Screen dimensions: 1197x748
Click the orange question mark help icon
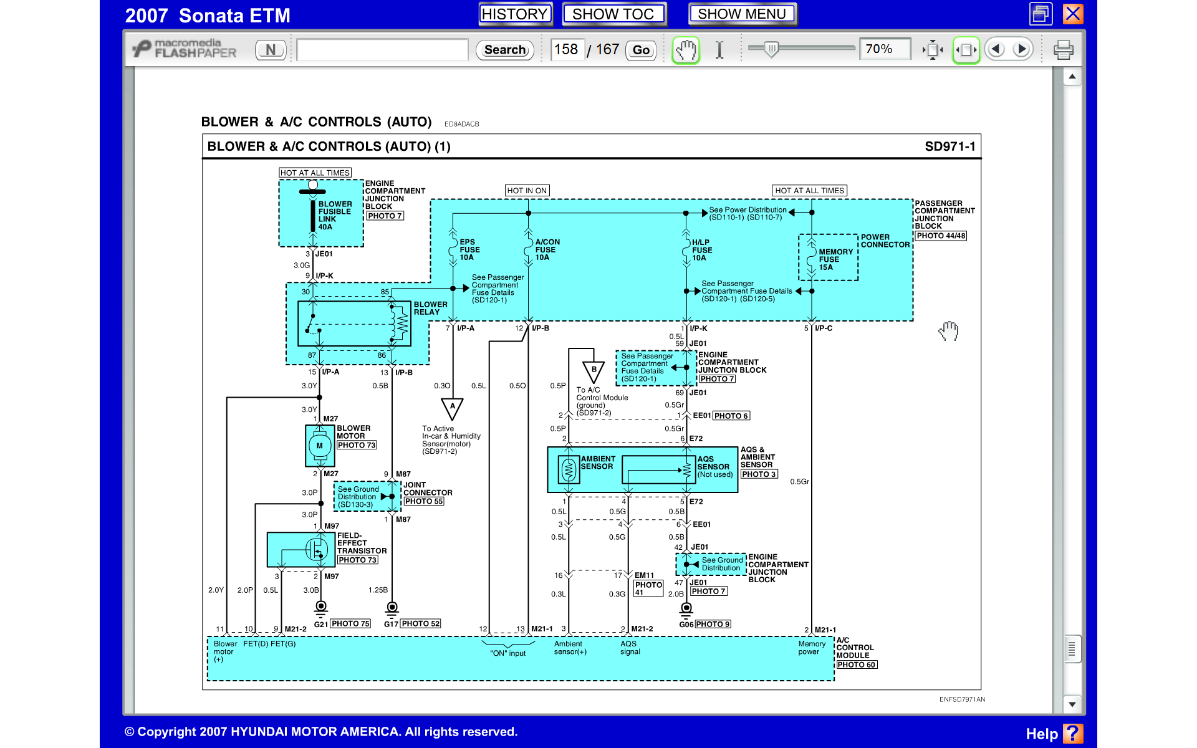(x=1073, y=733)
